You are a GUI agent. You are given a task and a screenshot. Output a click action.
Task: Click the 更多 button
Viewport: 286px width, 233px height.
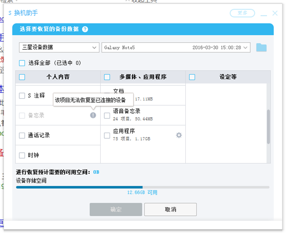pyautogui.click(x=242, y=13)
